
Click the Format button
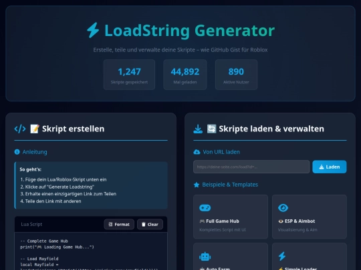tap(119, 224)
